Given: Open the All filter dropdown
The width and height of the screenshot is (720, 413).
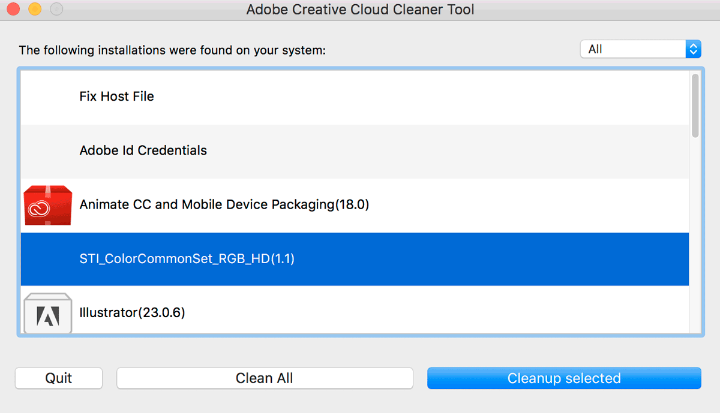Looking at the screenshot, I should pos(640,49).
